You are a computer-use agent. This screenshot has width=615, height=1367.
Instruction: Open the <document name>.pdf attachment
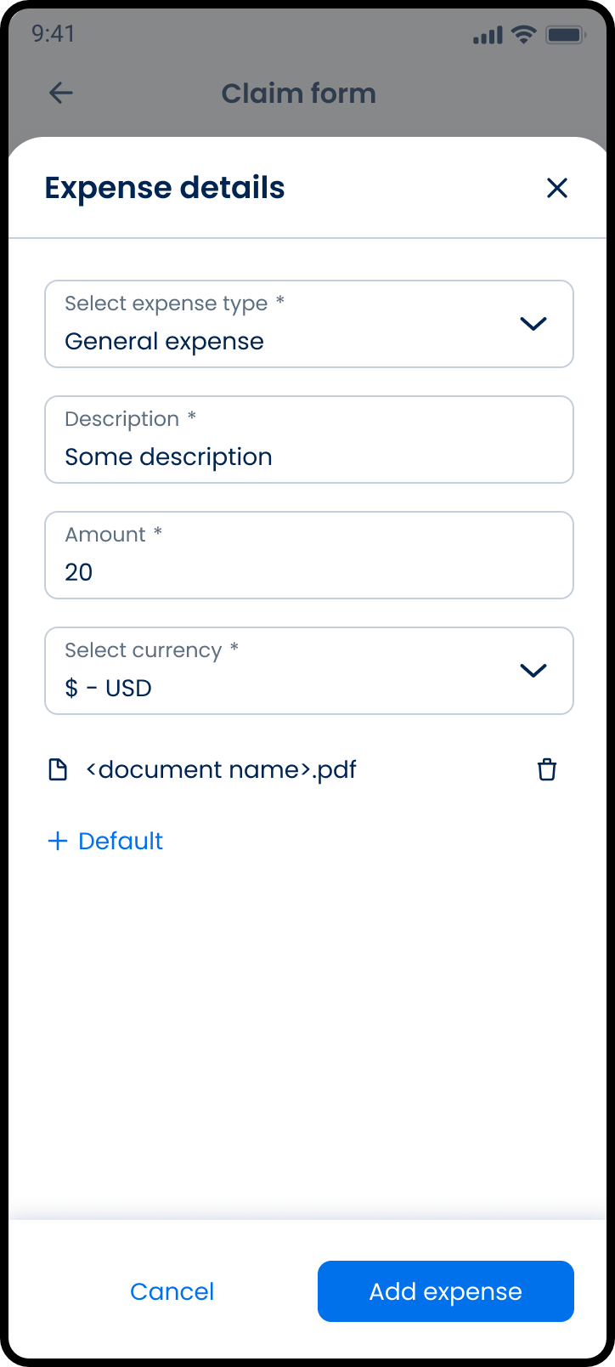point(221,770)
